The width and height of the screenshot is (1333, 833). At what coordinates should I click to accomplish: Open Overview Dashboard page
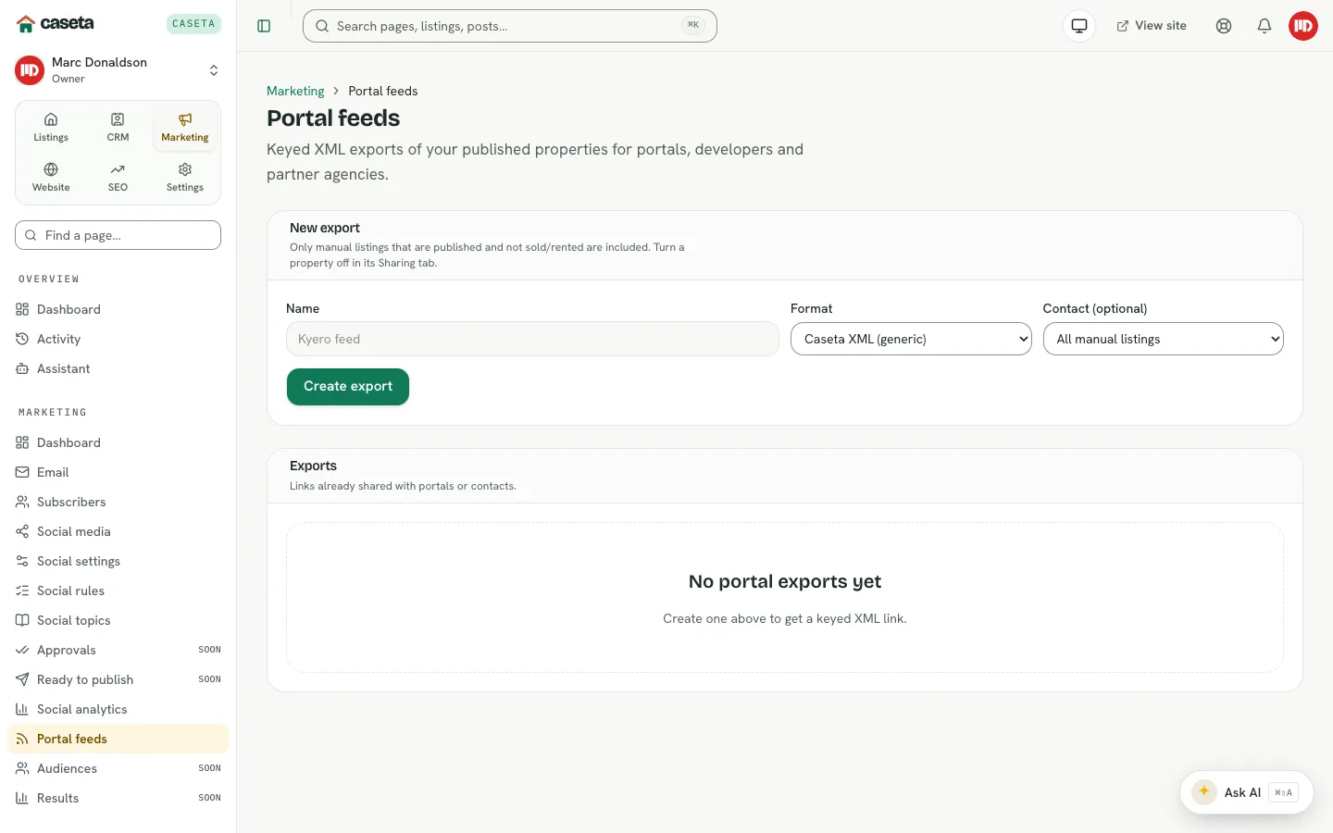pos(118,309)
